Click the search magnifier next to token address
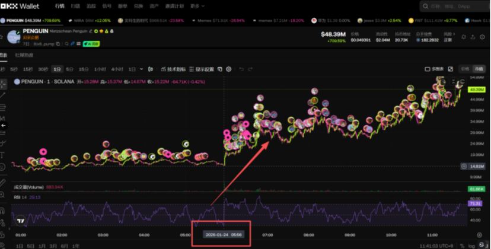Screen dimensions: 491x249 coord(66,44)
